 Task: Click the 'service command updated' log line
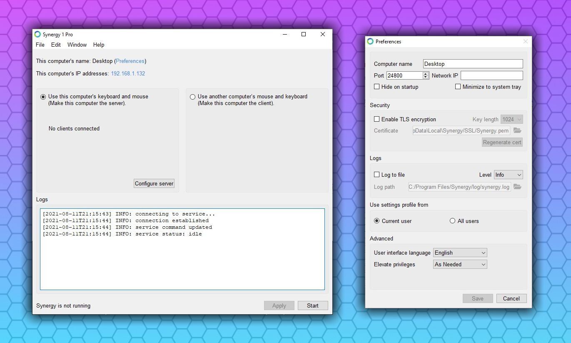tap(127, 228)
